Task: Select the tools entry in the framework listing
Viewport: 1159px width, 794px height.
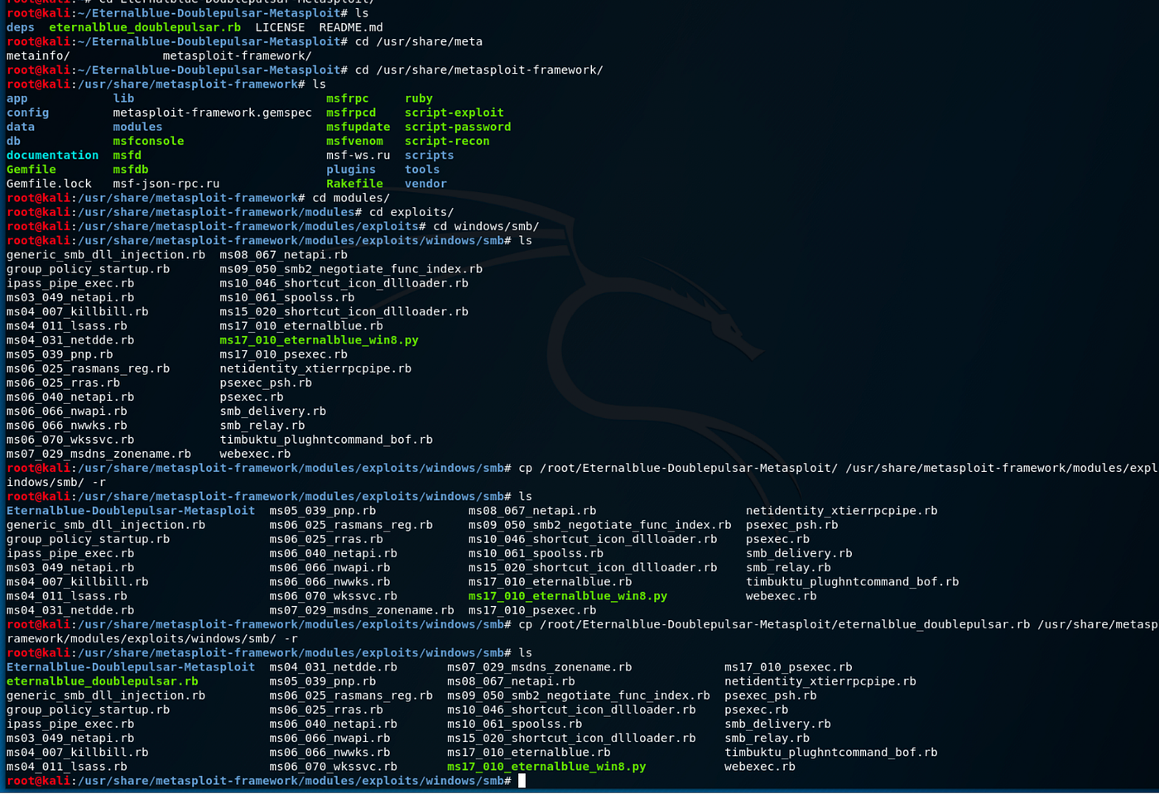Action: click(422, 169)
